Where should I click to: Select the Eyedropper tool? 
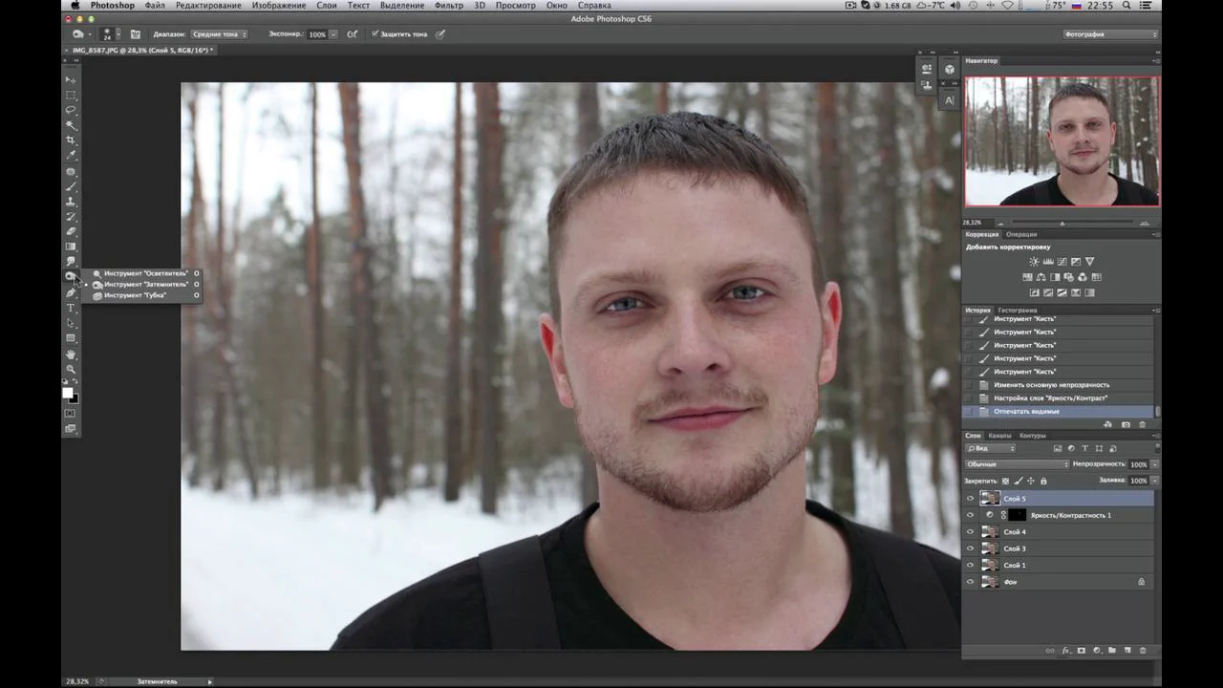[71, 156]
